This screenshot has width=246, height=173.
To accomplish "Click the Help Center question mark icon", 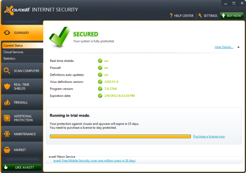I will point(171,15).
